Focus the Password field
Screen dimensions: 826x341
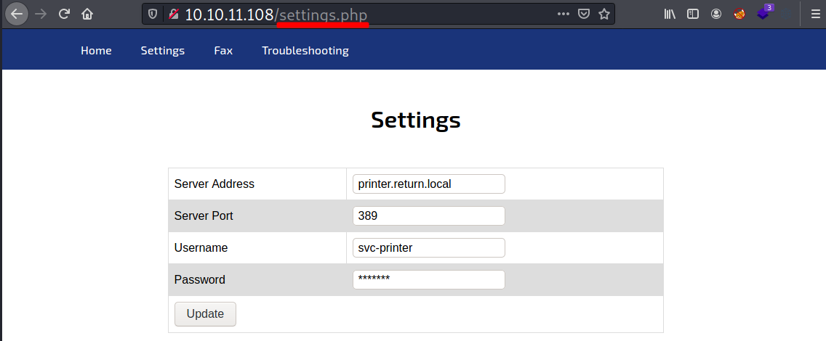pos(428,279)
